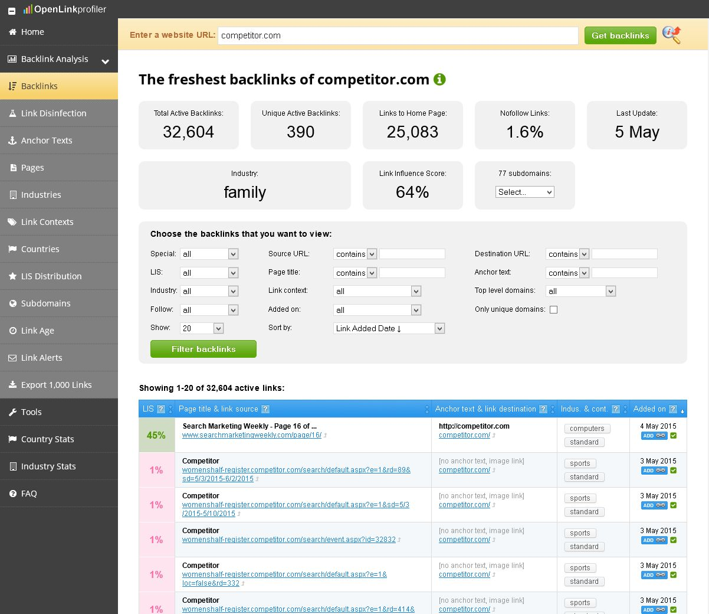Open the Top level domains dropdown
The image size is (709, 614).
pyautogui.click(x=581, y=291)
